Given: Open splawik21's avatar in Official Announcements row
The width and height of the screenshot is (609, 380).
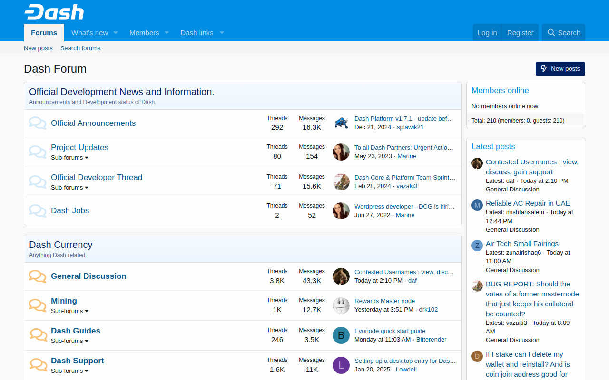Looking at the screenshot, I should pyautogui.click(x=341, y=123).
